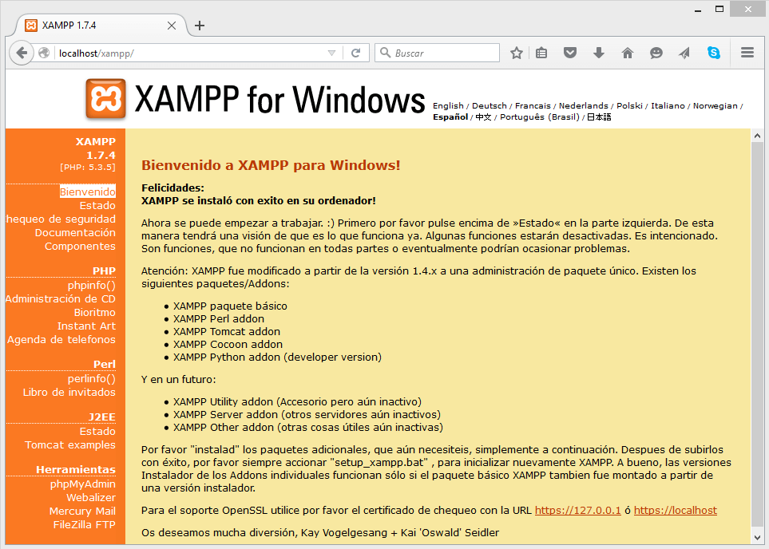Switch language to Nederlands
Viewport: 769px width, 549px height.
(x=583, y=106)
